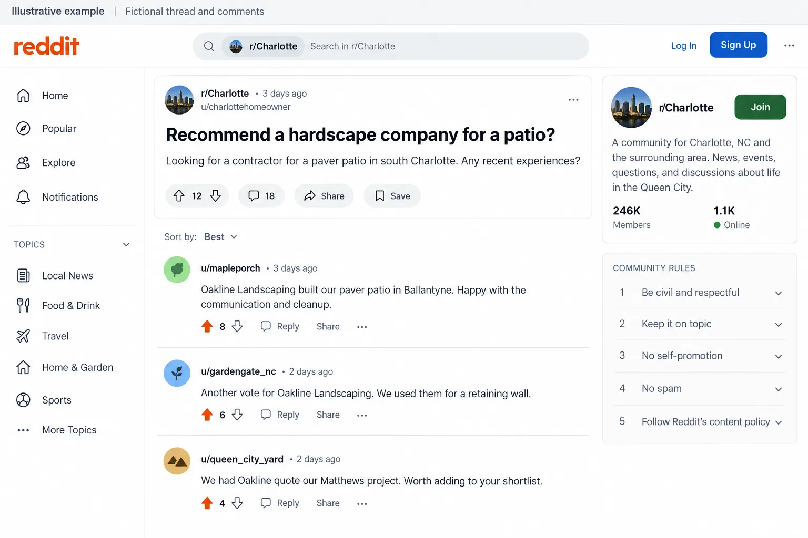808x538 pixels.
Task: Expand rule 2 Keep it on topic
Action: (x=779, y=325)
